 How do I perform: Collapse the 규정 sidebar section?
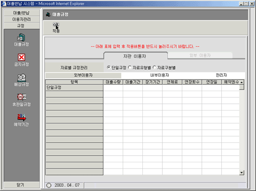[x=22, y=26]
